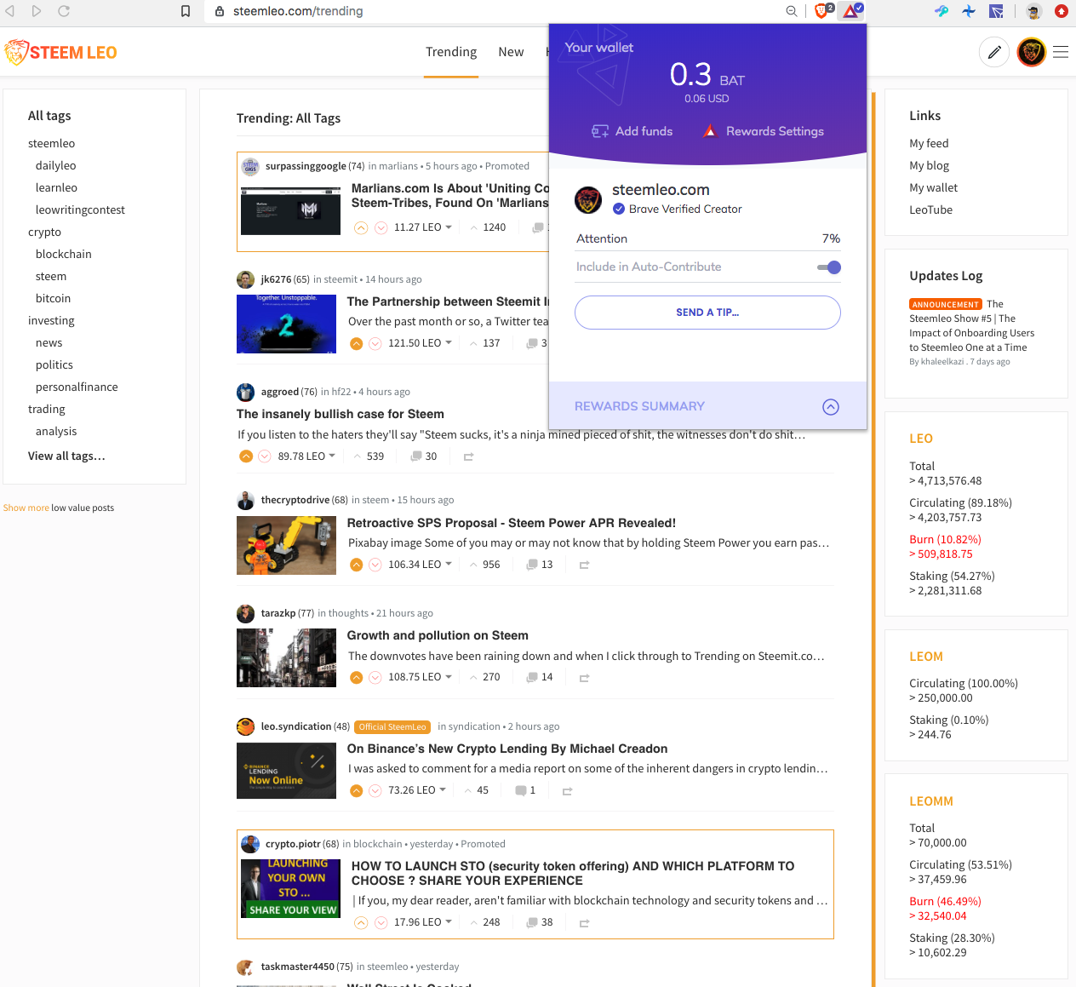Open payout dropdown next to 121.50 LEO
This screenshot has width=1076, height=987.
(449, 342)
